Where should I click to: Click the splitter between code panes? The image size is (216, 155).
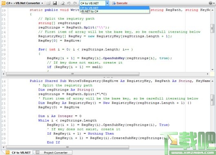pos(108,77)
